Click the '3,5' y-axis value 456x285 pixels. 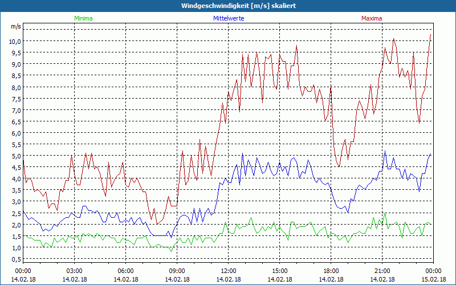click(x=16, y=190)
